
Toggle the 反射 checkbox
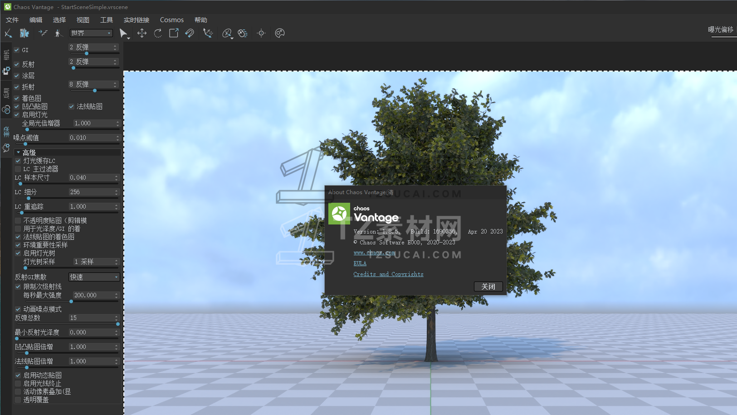click(x=17, y=64)
